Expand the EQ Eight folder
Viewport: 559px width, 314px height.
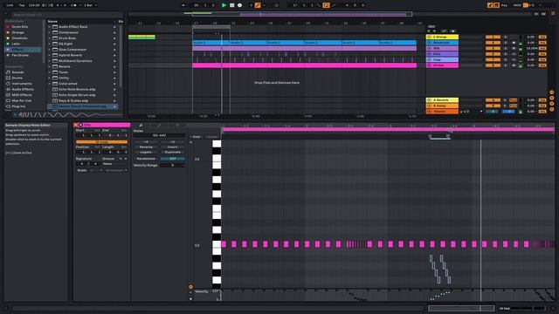tap(50, 44)
